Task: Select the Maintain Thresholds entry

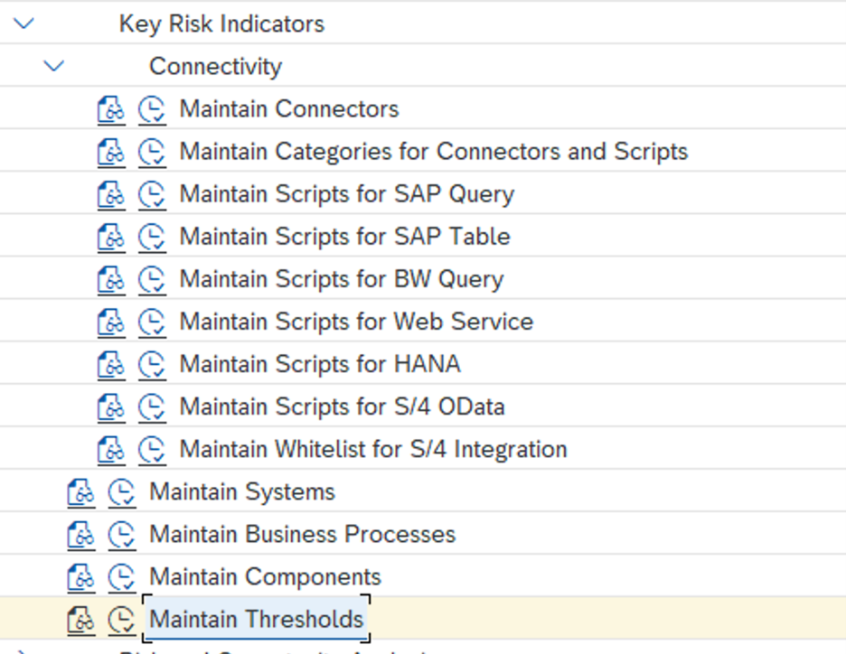Action: [x=256, y=619]
